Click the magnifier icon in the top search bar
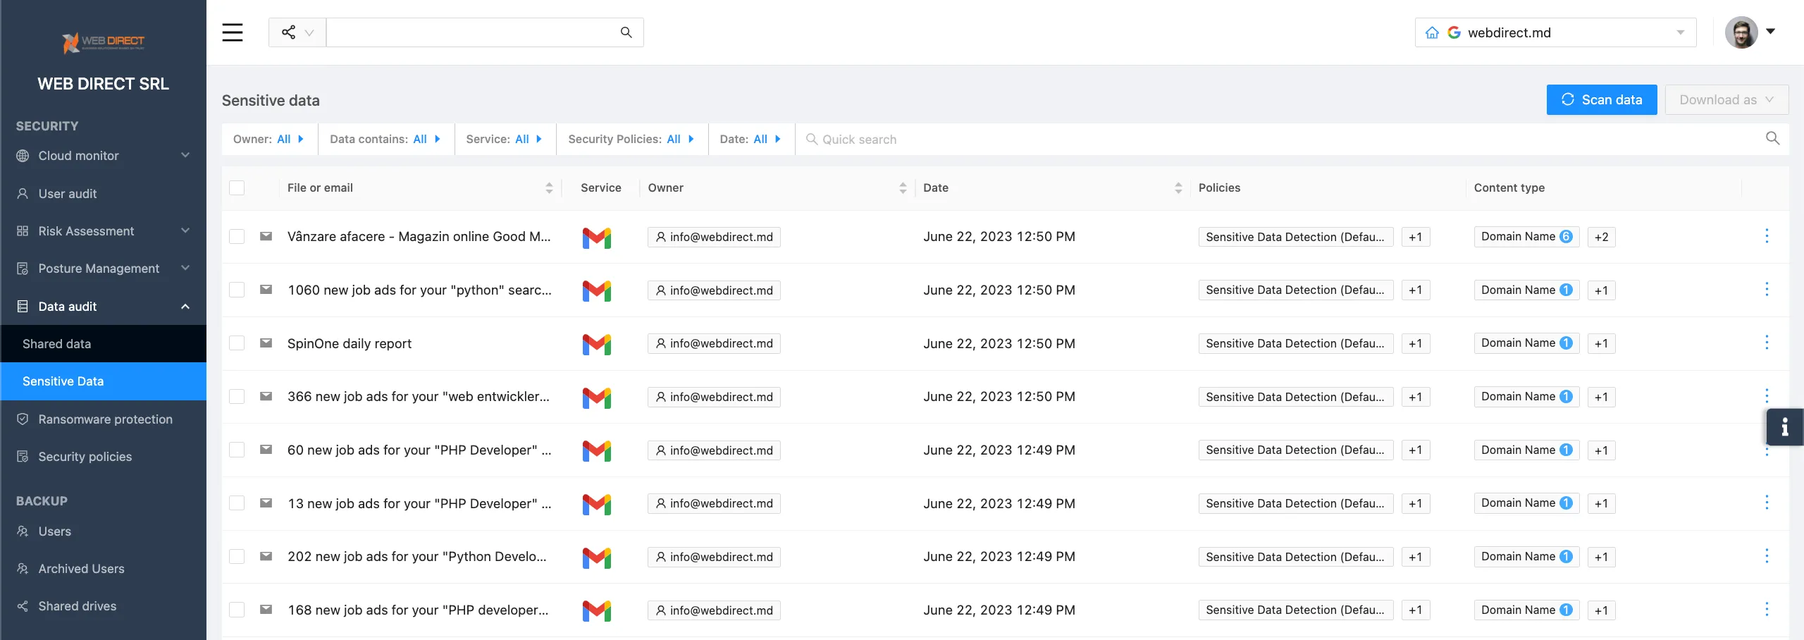The width and height of the screenshot is (1804, 640). tap(626, 32)
